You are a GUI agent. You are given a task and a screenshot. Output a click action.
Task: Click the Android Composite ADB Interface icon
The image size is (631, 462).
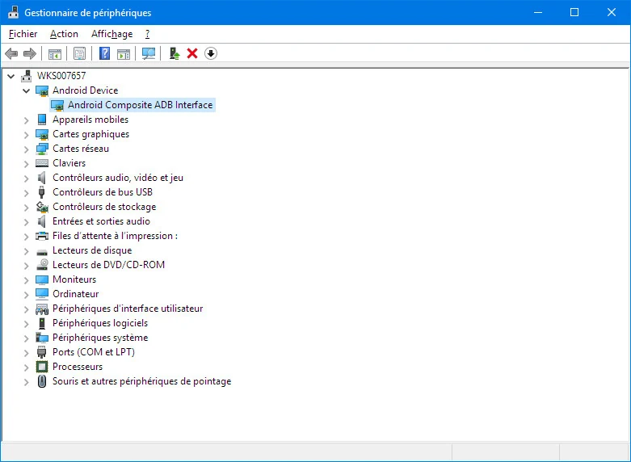pos(57,105)
